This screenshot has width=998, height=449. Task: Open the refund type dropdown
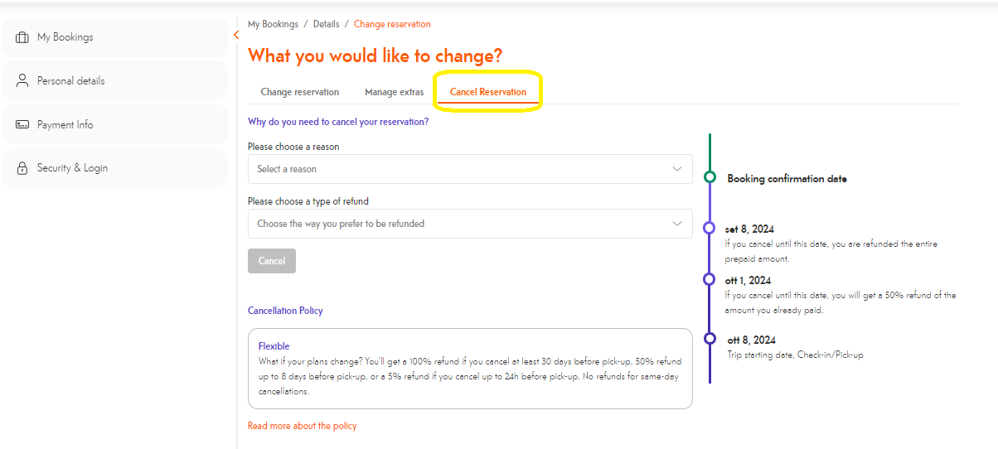pyautogui.click(x=469, y=224)
